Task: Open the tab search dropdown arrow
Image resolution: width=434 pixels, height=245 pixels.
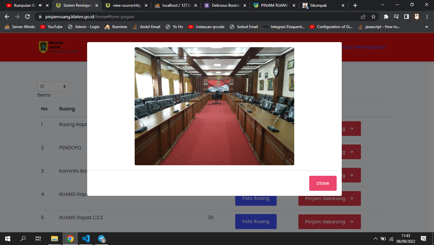Action: coord(383,5)
